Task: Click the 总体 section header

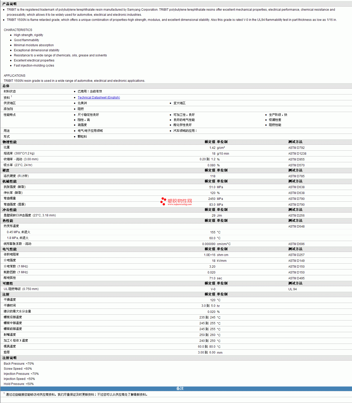Action: [6, 86]
